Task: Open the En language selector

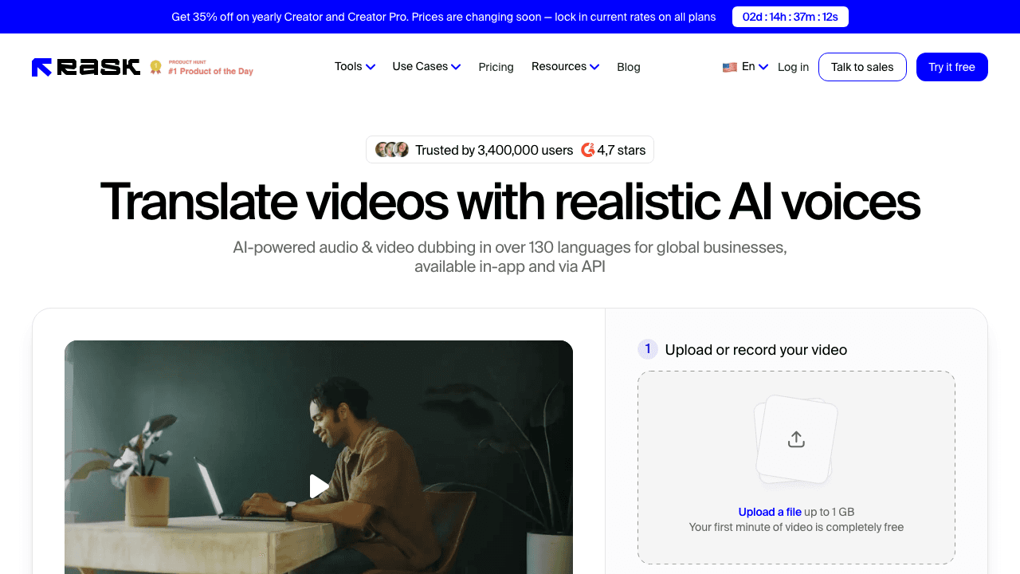Action: 750,67
